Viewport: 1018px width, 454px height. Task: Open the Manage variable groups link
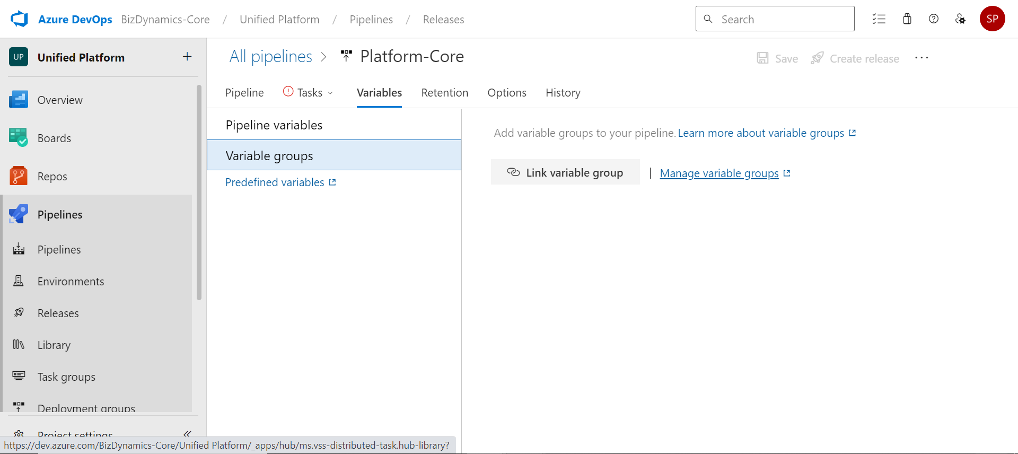coord(725,173)
